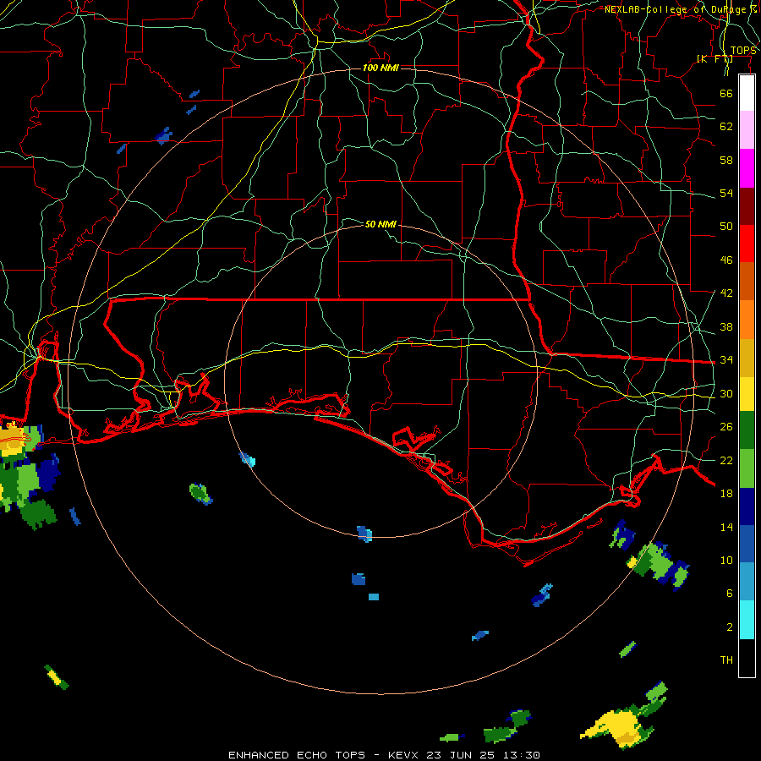Click legend value '22'

(x=726, y=460)
